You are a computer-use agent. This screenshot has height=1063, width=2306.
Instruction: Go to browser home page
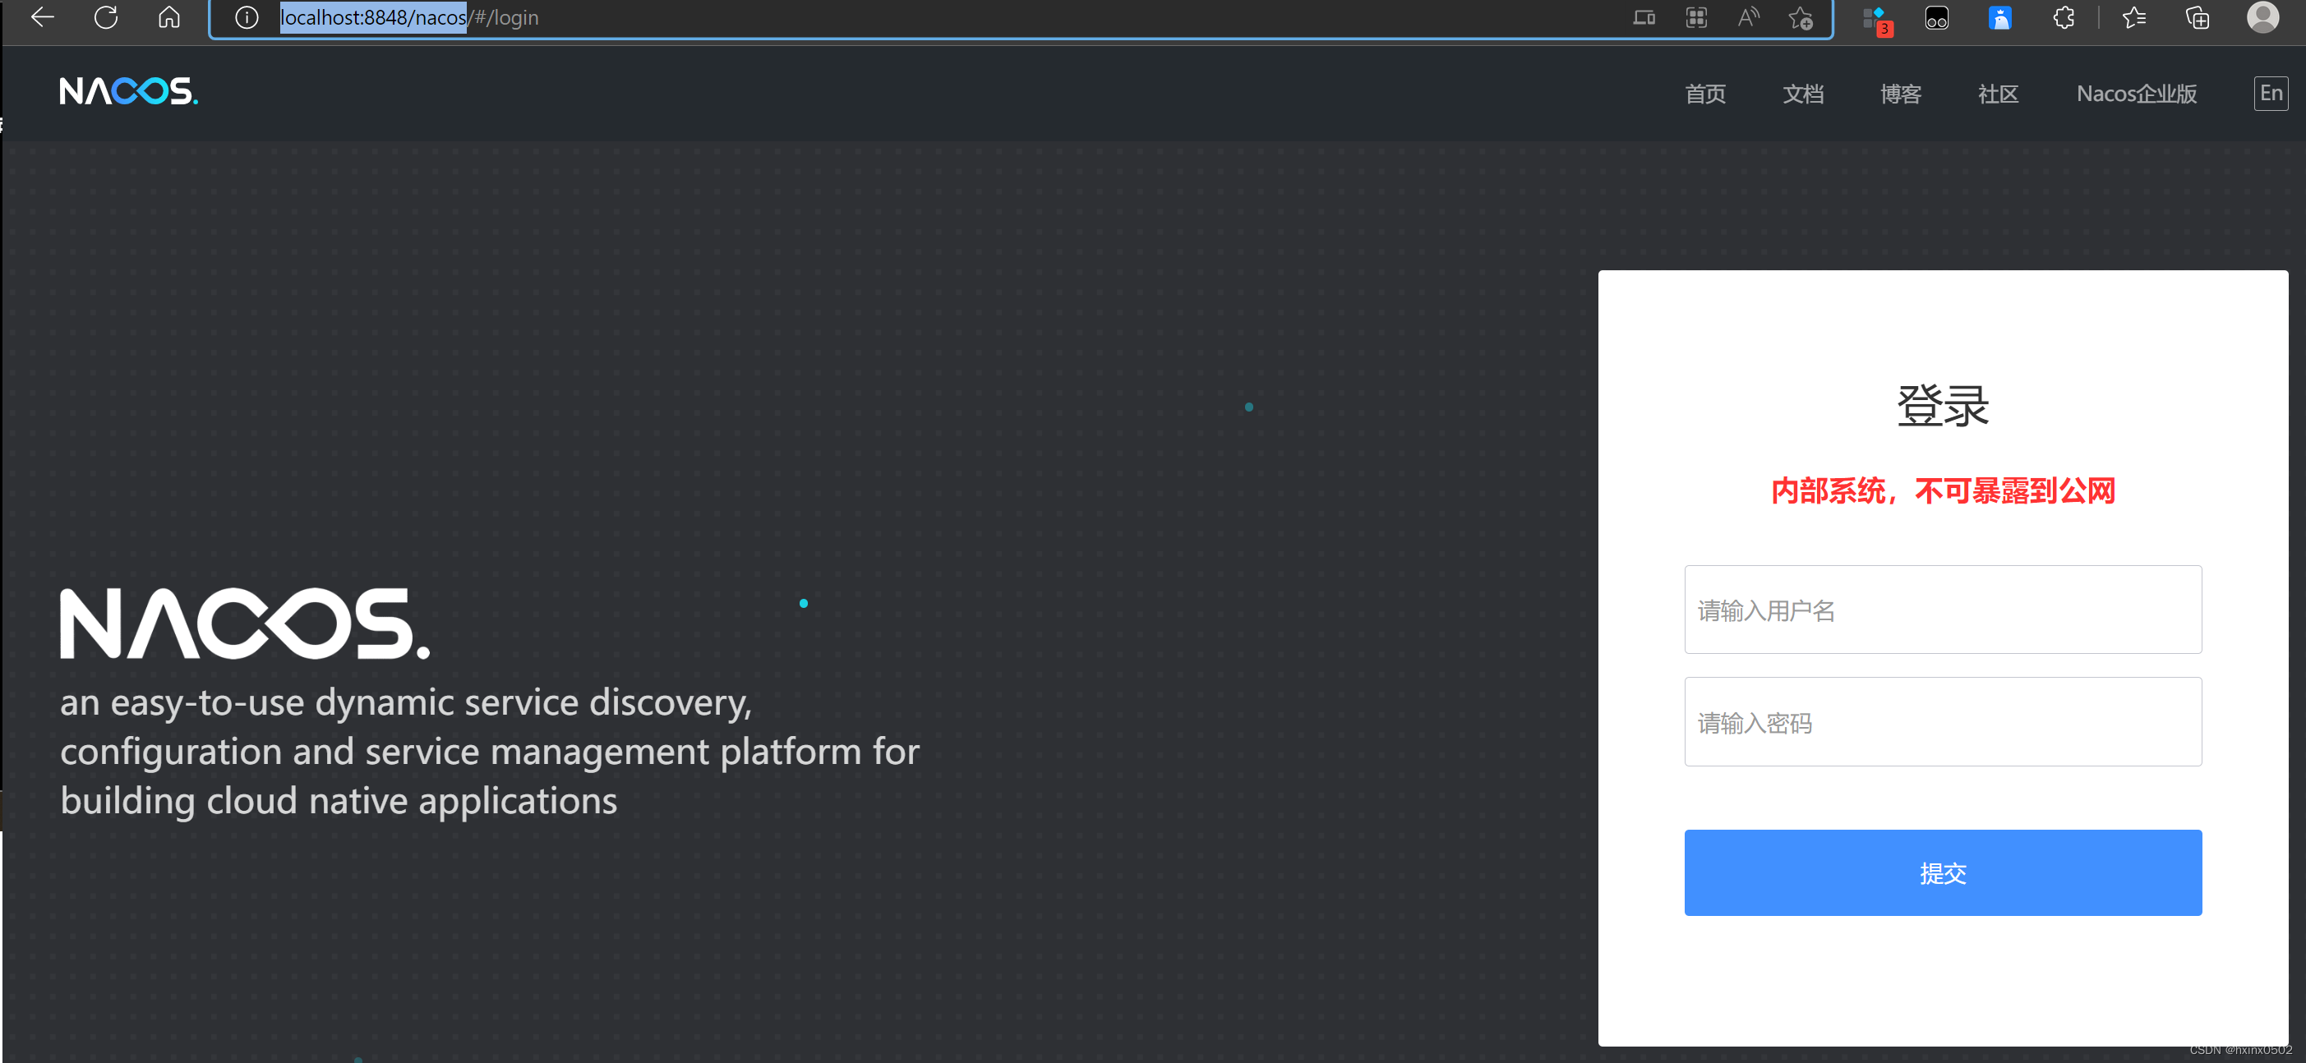169,17
